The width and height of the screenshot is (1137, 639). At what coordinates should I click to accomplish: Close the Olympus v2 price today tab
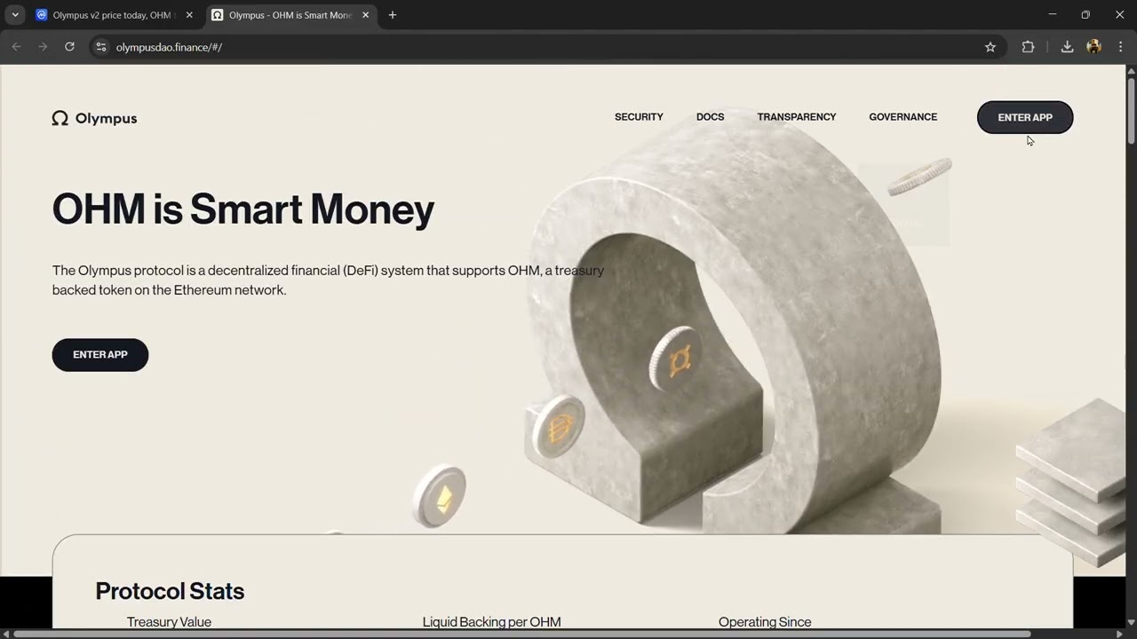point(189,15)
